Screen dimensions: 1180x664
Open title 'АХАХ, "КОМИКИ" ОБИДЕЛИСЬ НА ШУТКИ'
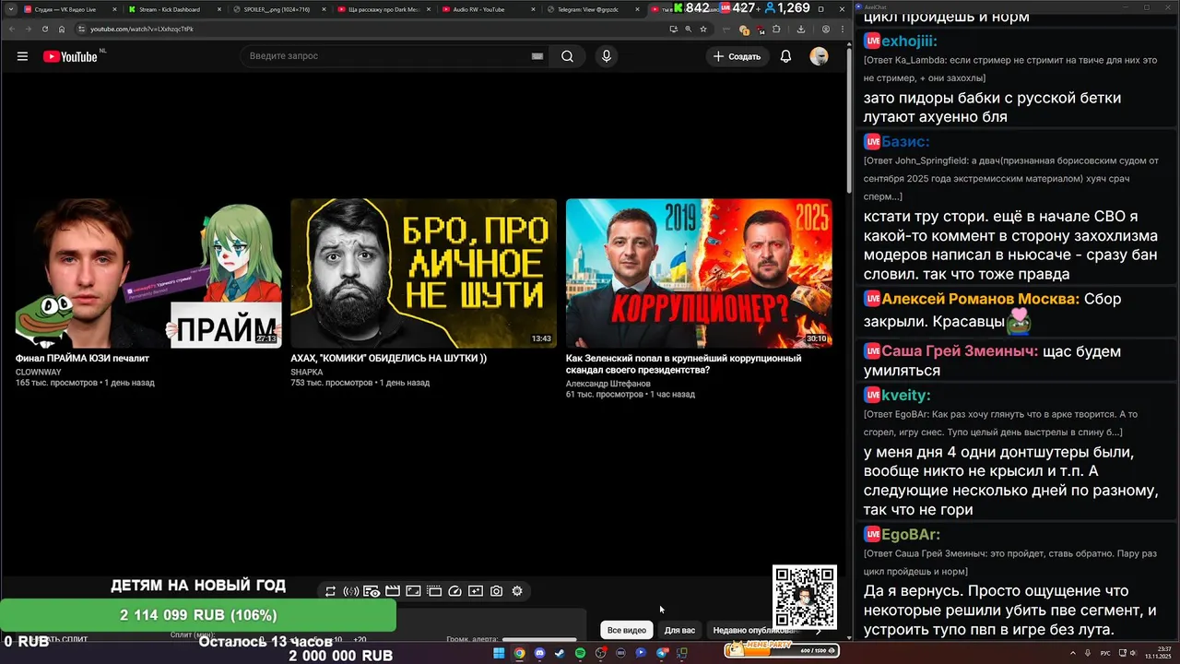tap(388, 358)
